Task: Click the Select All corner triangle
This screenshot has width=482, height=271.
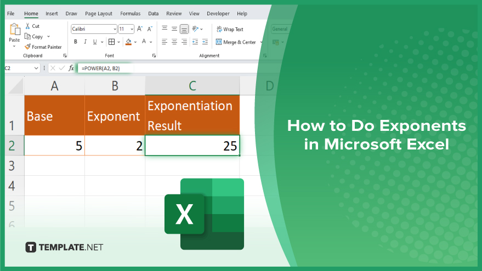Action: (16, 87)
